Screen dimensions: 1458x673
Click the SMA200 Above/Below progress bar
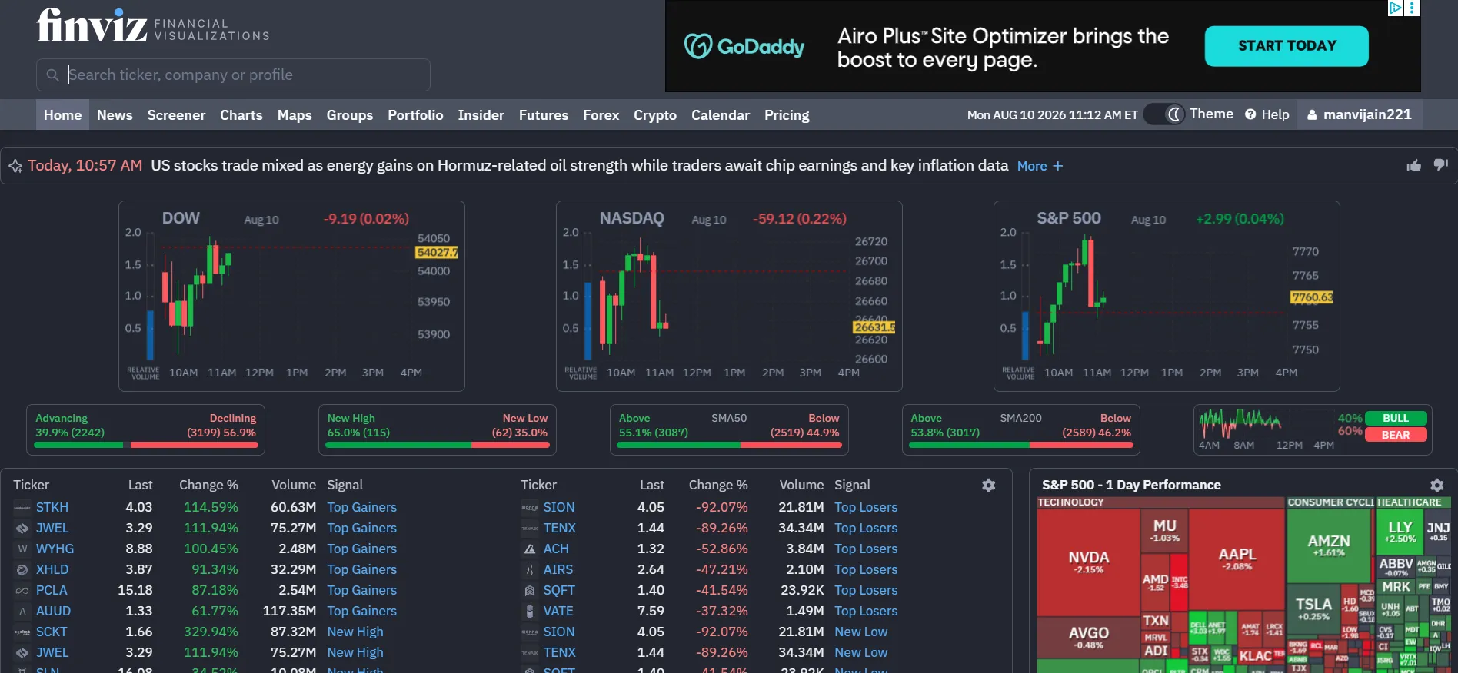tap(1020, 445)
